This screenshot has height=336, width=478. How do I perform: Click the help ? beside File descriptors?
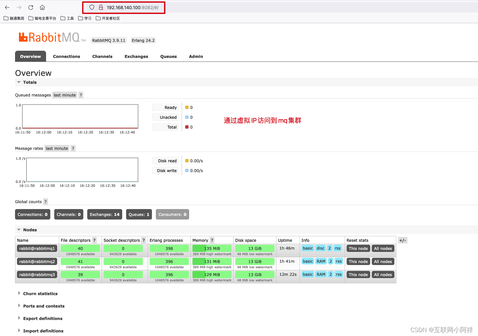[94, 240]
